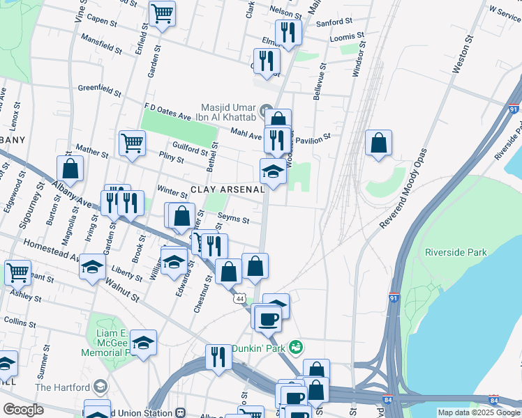The image size is (522, 418).
Task: Select the restaurant marker at Mahl Ave
Action: (x=277, y=139)
